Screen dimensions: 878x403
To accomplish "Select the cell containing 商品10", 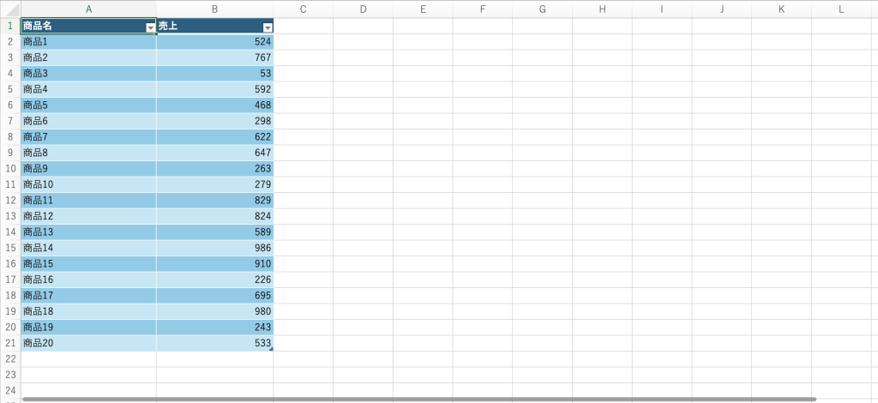I will point(87,184).
